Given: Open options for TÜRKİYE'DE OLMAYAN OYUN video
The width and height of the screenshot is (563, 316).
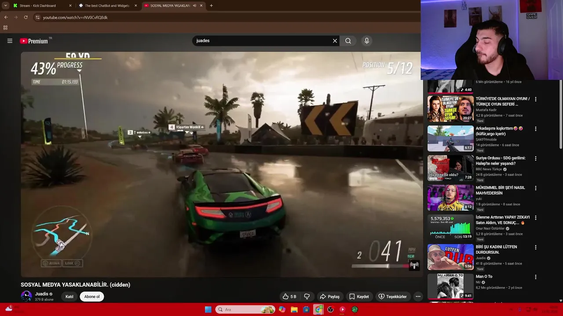Looking at the screenshot, I should click(x=535, y=99).
